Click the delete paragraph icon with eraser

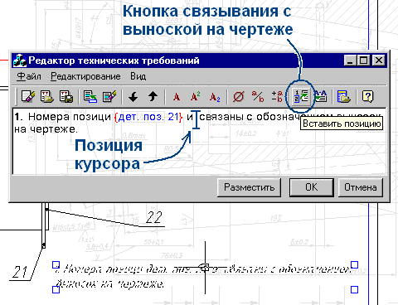click(x=109, y=97)
